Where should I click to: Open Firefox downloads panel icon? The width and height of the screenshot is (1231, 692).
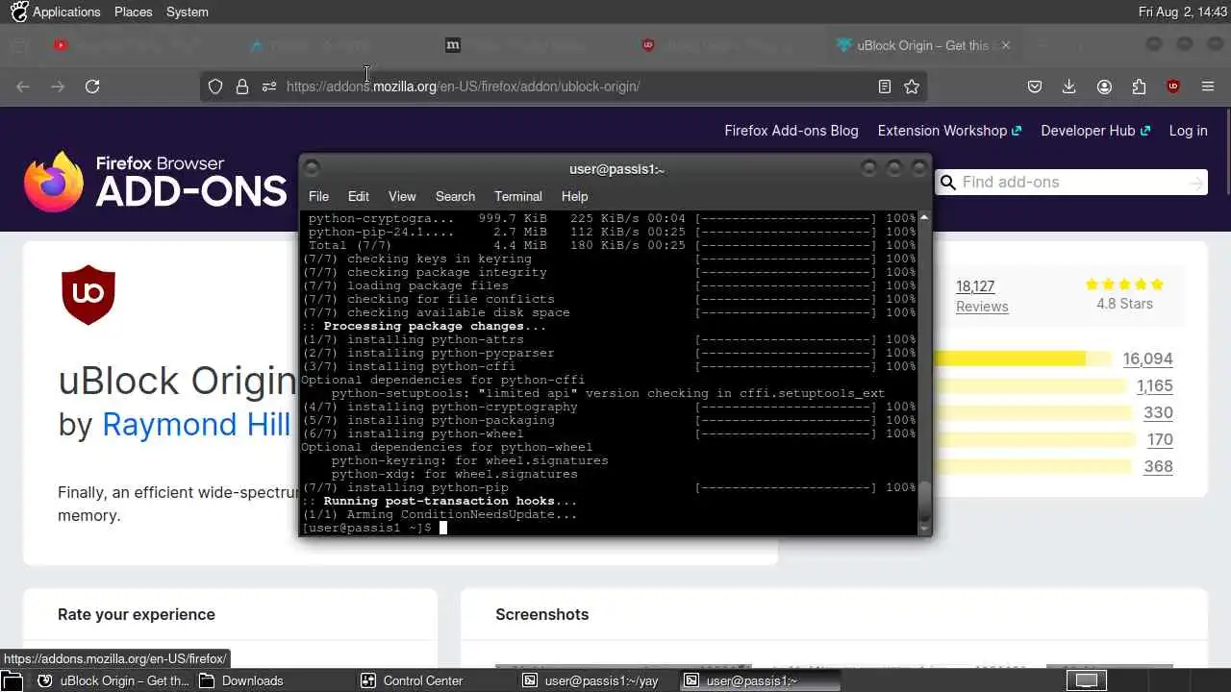pos(1068,86)
